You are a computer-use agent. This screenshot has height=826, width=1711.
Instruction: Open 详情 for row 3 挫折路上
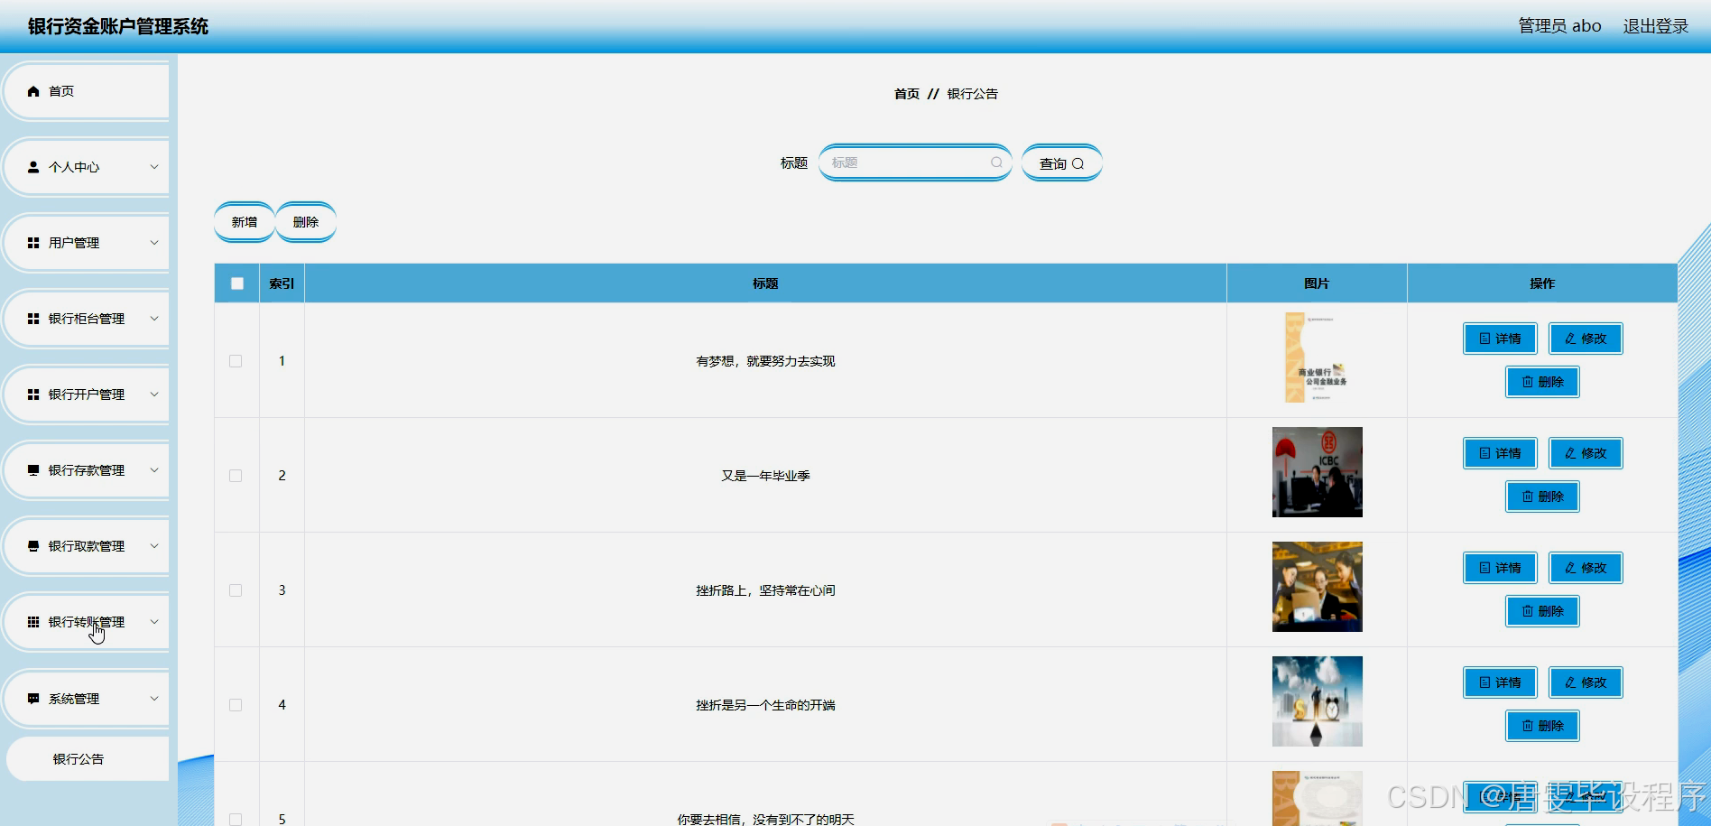point(1500,568)
